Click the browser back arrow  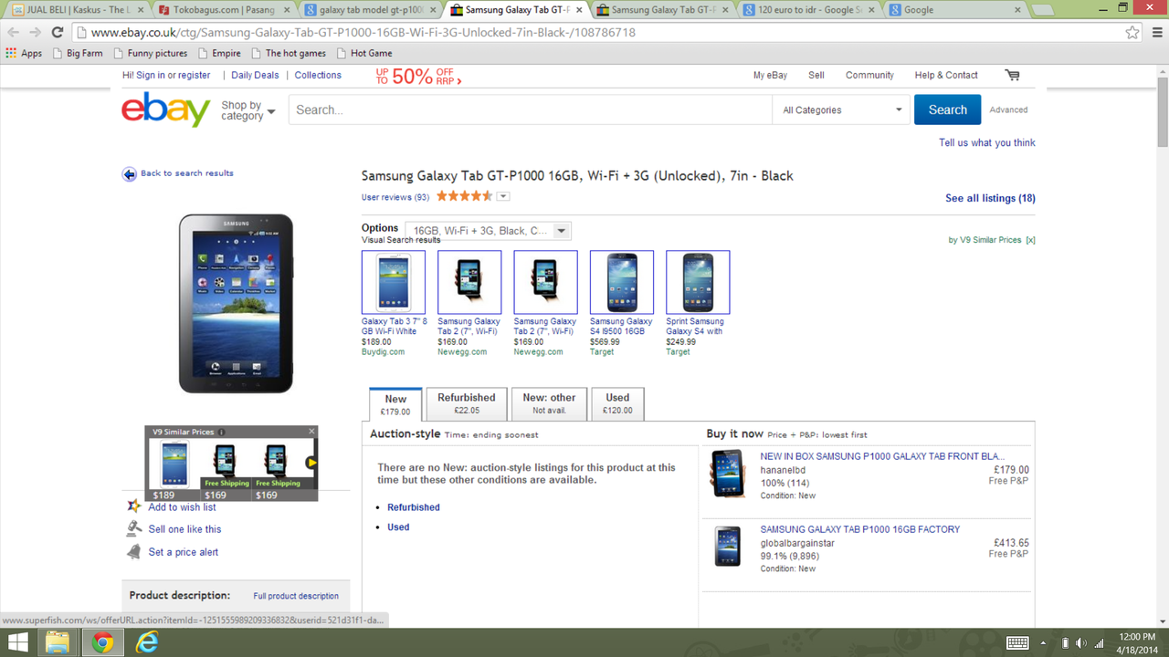[x=13, y=32]
